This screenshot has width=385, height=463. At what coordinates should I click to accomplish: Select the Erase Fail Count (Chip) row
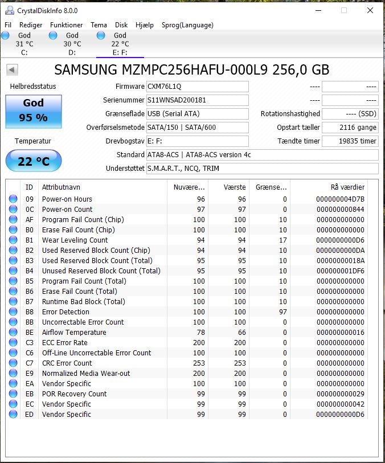coord(187,230)
